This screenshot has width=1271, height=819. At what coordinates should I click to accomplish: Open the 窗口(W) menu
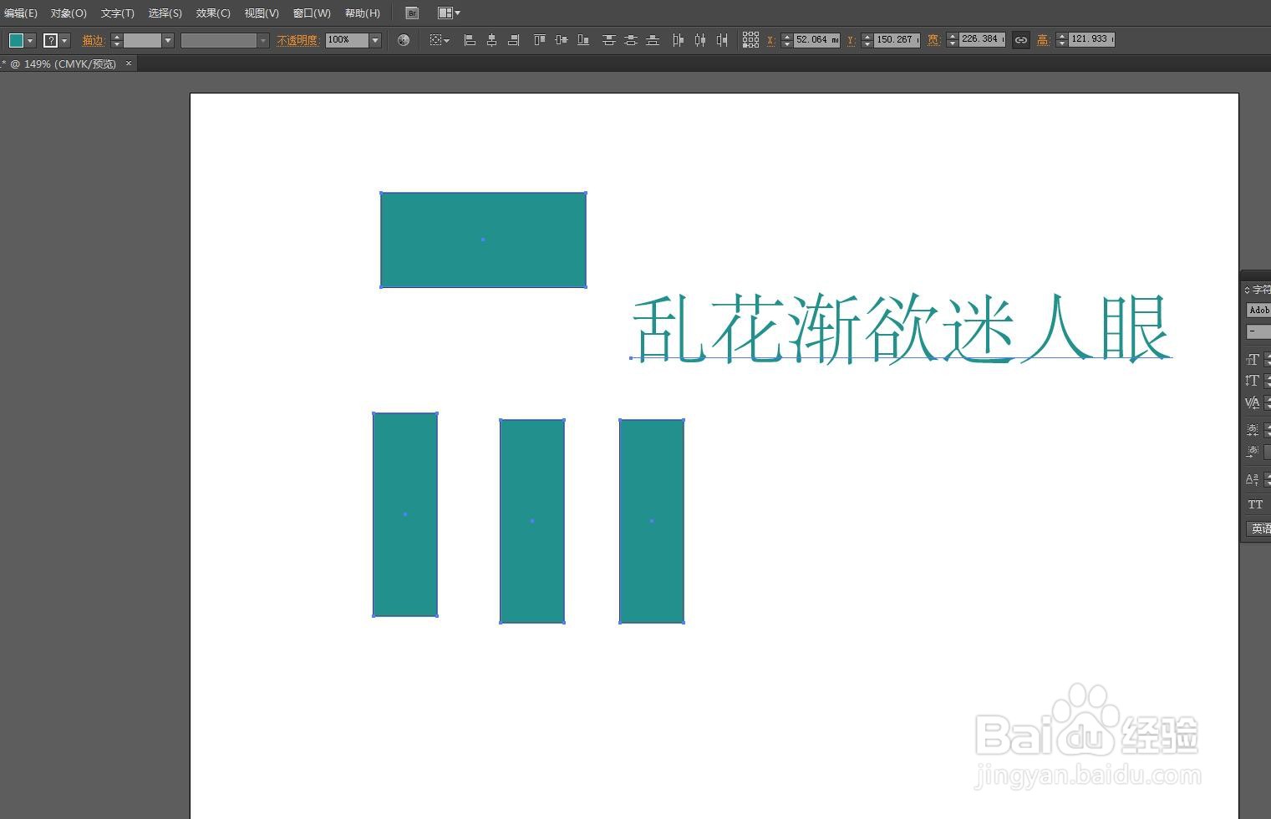click(312, 13)
